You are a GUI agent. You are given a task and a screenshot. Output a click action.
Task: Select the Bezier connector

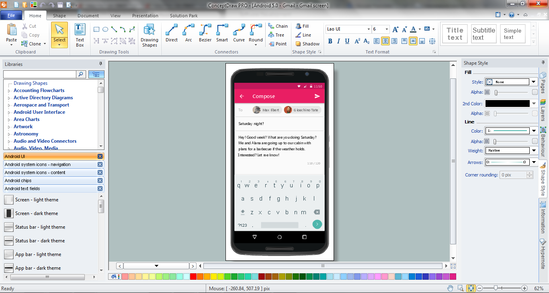205,33
